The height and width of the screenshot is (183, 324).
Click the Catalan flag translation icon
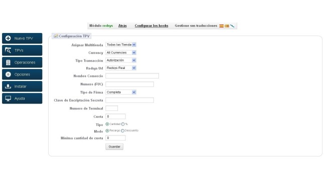coord(227,26)
